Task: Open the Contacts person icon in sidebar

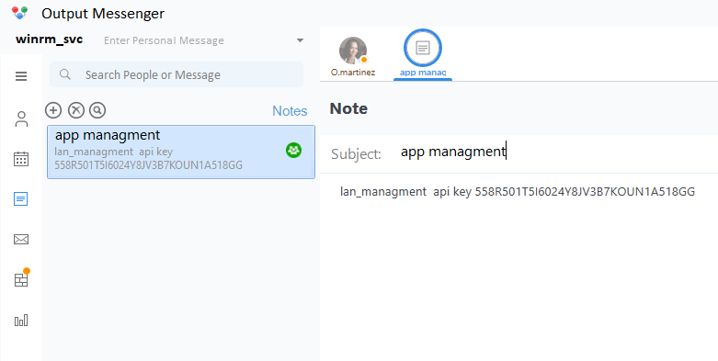Action: pyautogui.click(x=21, y=119)
